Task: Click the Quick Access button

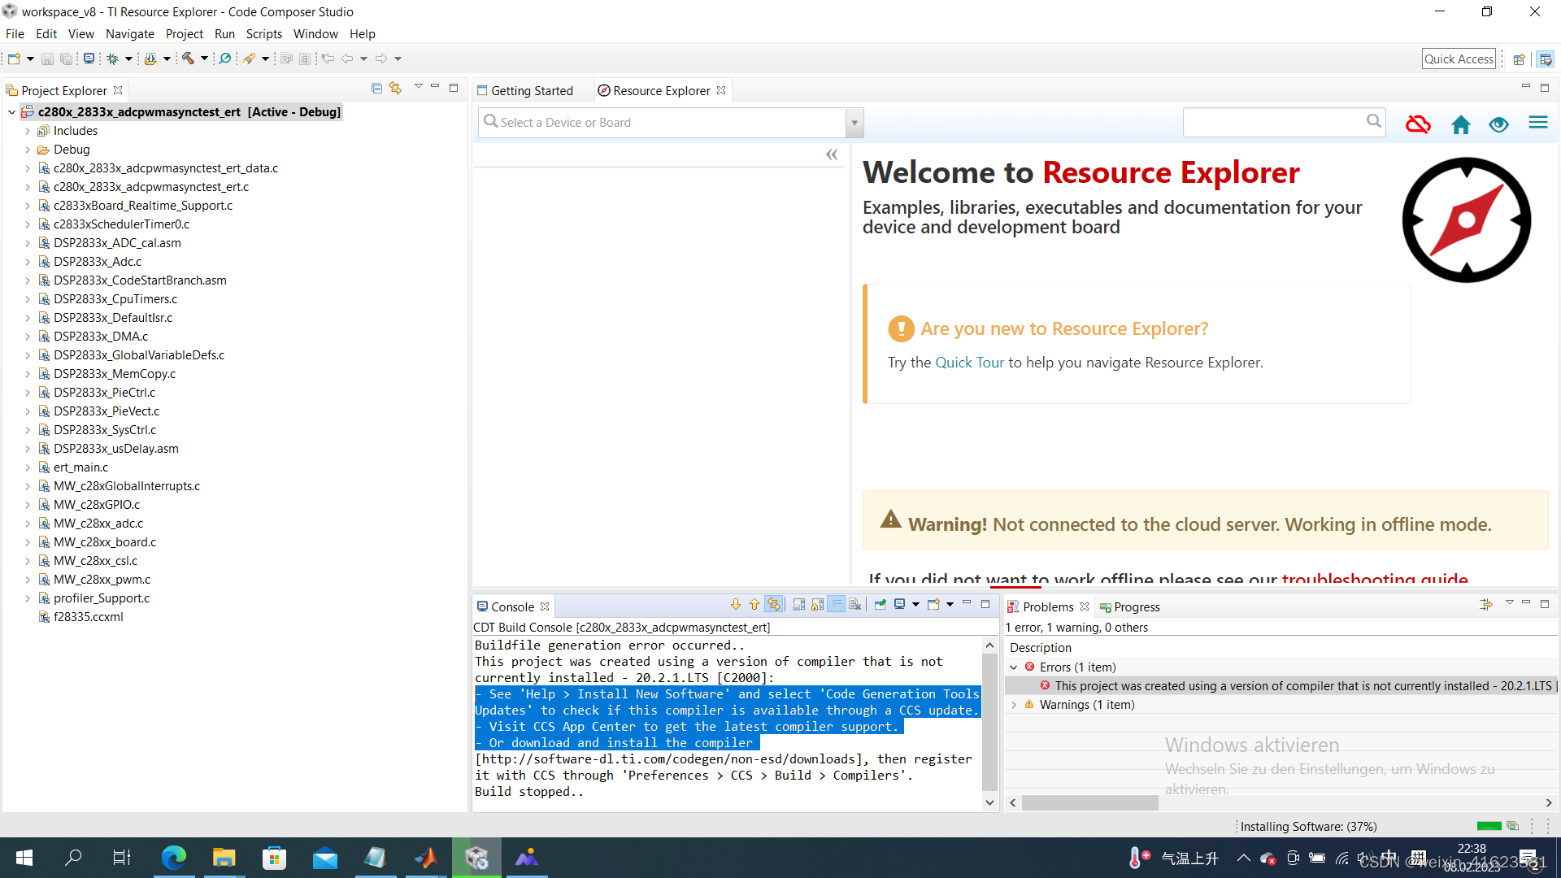Action: [1459, 59]
